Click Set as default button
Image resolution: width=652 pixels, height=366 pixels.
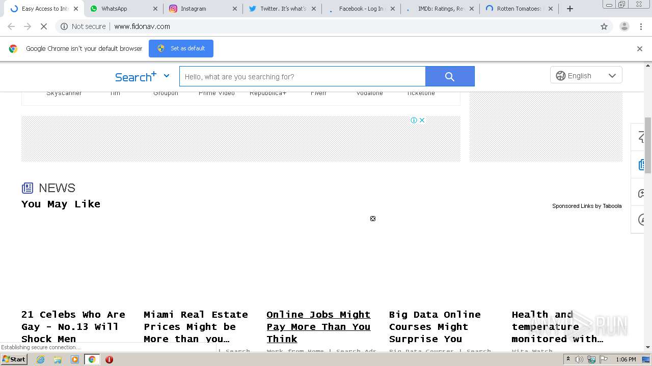point(181,48)
